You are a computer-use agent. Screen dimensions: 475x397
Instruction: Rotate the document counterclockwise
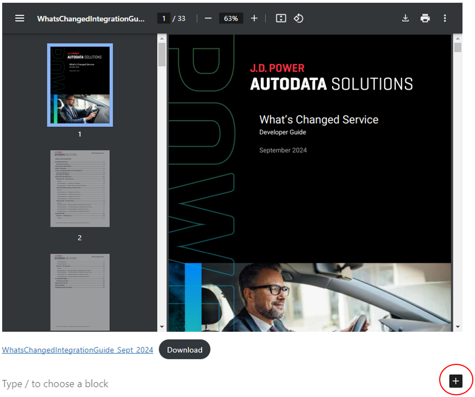coord(298,18)
